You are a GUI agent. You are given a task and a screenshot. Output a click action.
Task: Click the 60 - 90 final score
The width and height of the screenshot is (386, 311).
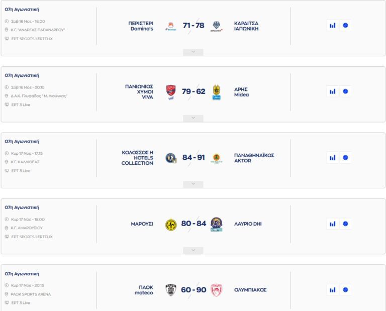pos(194,290)
